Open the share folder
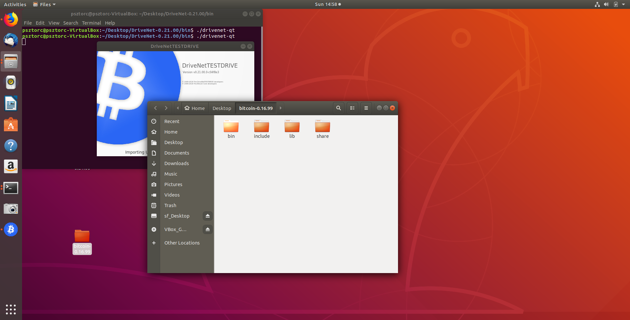 coord(323,129)
